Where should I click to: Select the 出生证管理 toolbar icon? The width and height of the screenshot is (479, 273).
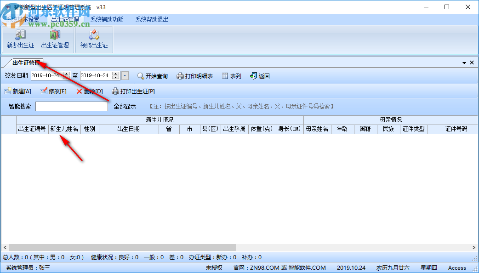pyautogui.click(x=55, y=40)
